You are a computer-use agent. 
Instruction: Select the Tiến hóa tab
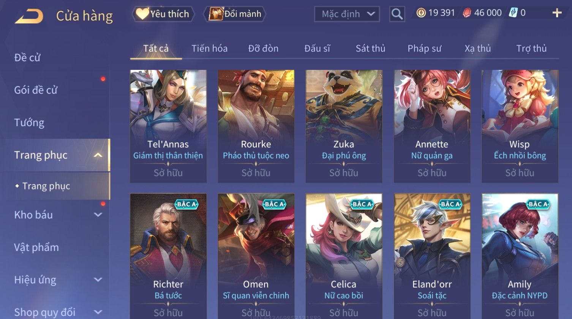pos(209,49)
